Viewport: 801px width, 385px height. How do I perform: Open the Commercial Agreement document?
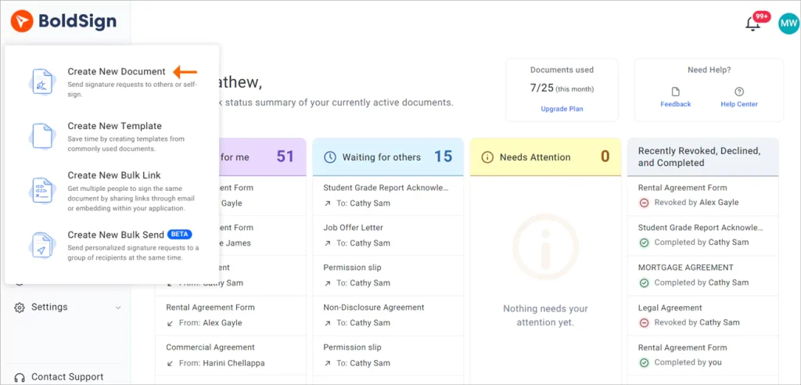(x=210, y=347)
